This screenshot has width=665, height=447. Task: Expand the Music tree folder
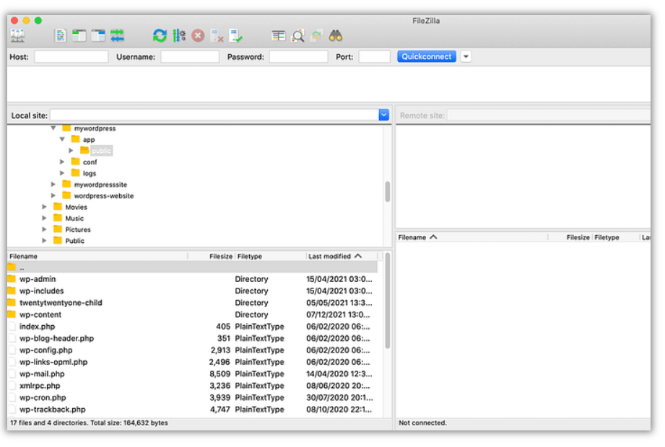[44, 218]
